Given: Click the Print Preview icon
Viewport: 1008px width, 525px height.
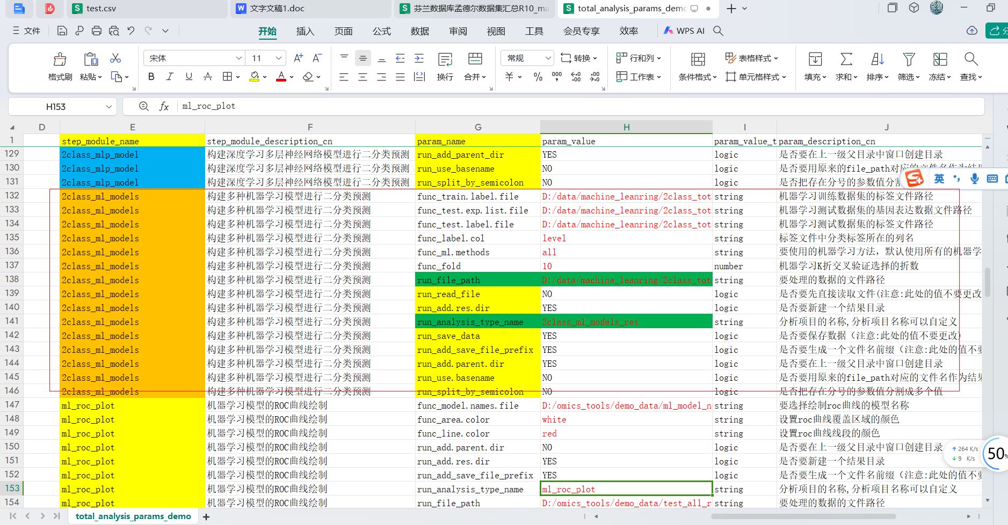Looking at the screenshot, I should tap(114, 31).
